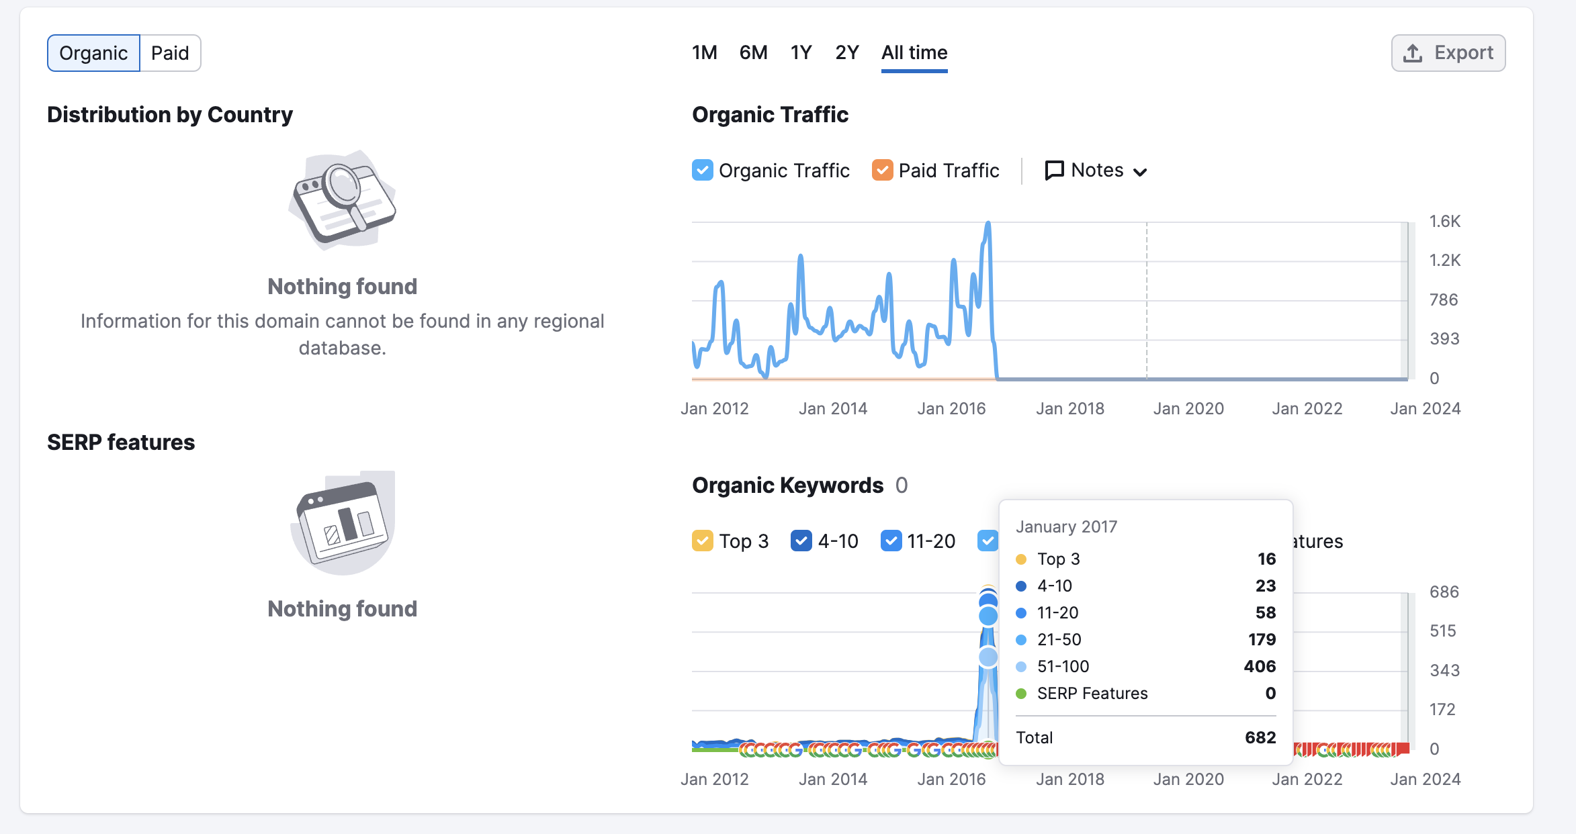Click the SERP features bar chart illustration

pyautogui.click(x=343, y=522)
